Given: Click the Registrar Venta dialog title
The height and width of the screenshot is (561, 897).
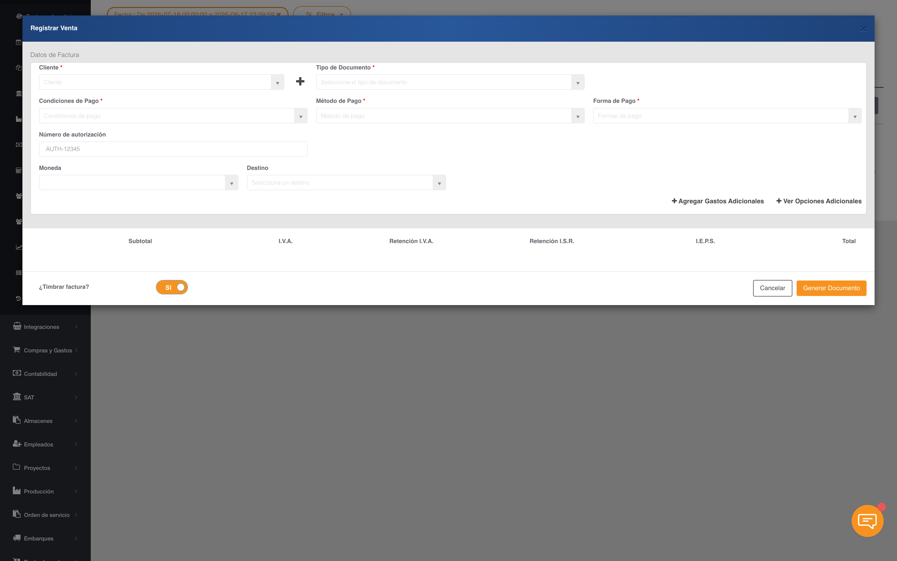Looking at the screenshot, I should coord(54,28).
